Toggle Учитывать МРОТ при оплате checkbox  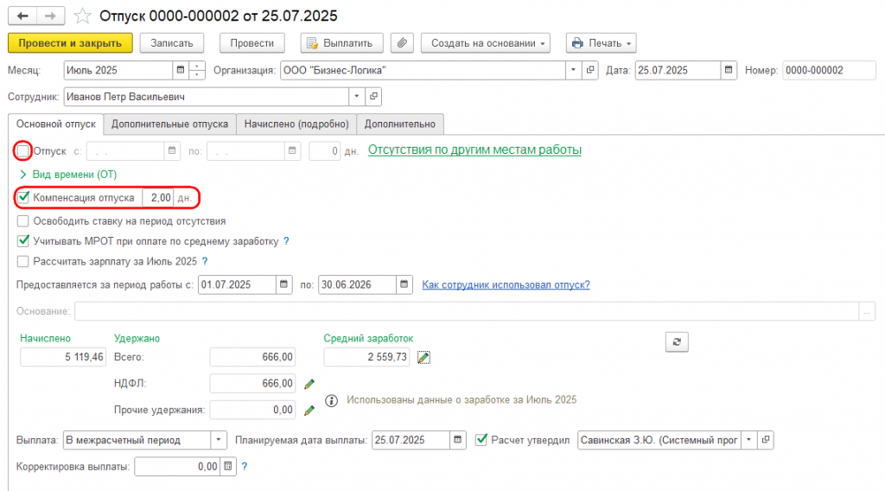23,241
